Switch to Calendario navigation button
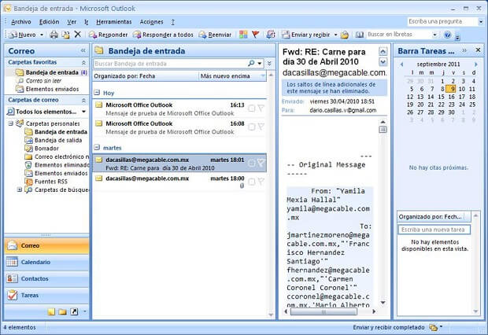The image size is (488, 335). tap(46, 262)
